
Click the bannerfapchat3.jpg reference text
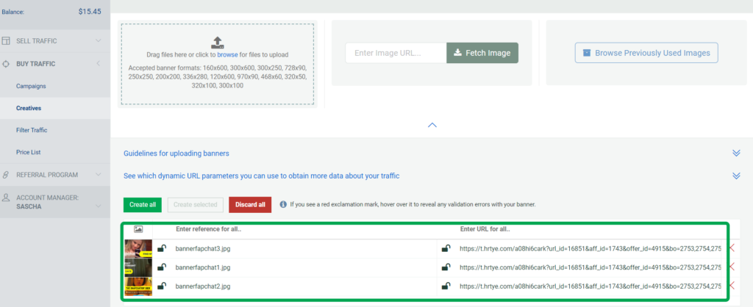pos(203,248)
